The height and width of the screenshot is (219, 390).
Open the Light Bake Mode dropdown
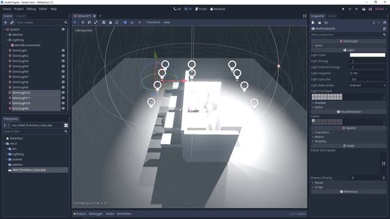[367, 85]
